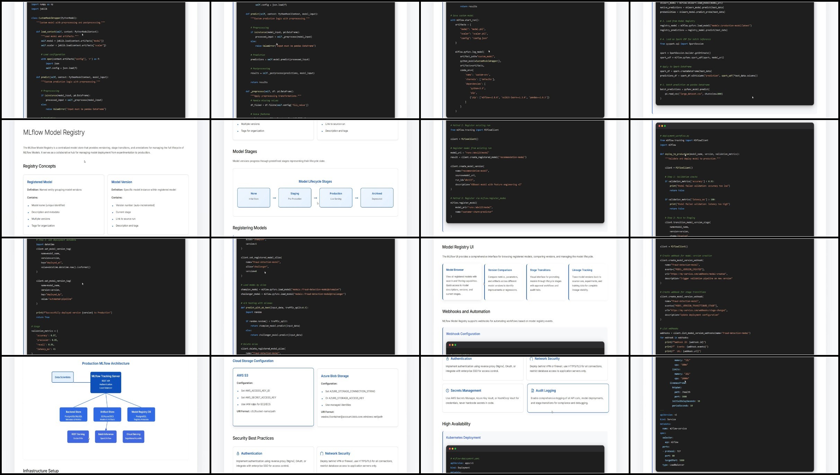
Task: Click the 'Data Scientists' diagram node
Action: pos(63,377)
